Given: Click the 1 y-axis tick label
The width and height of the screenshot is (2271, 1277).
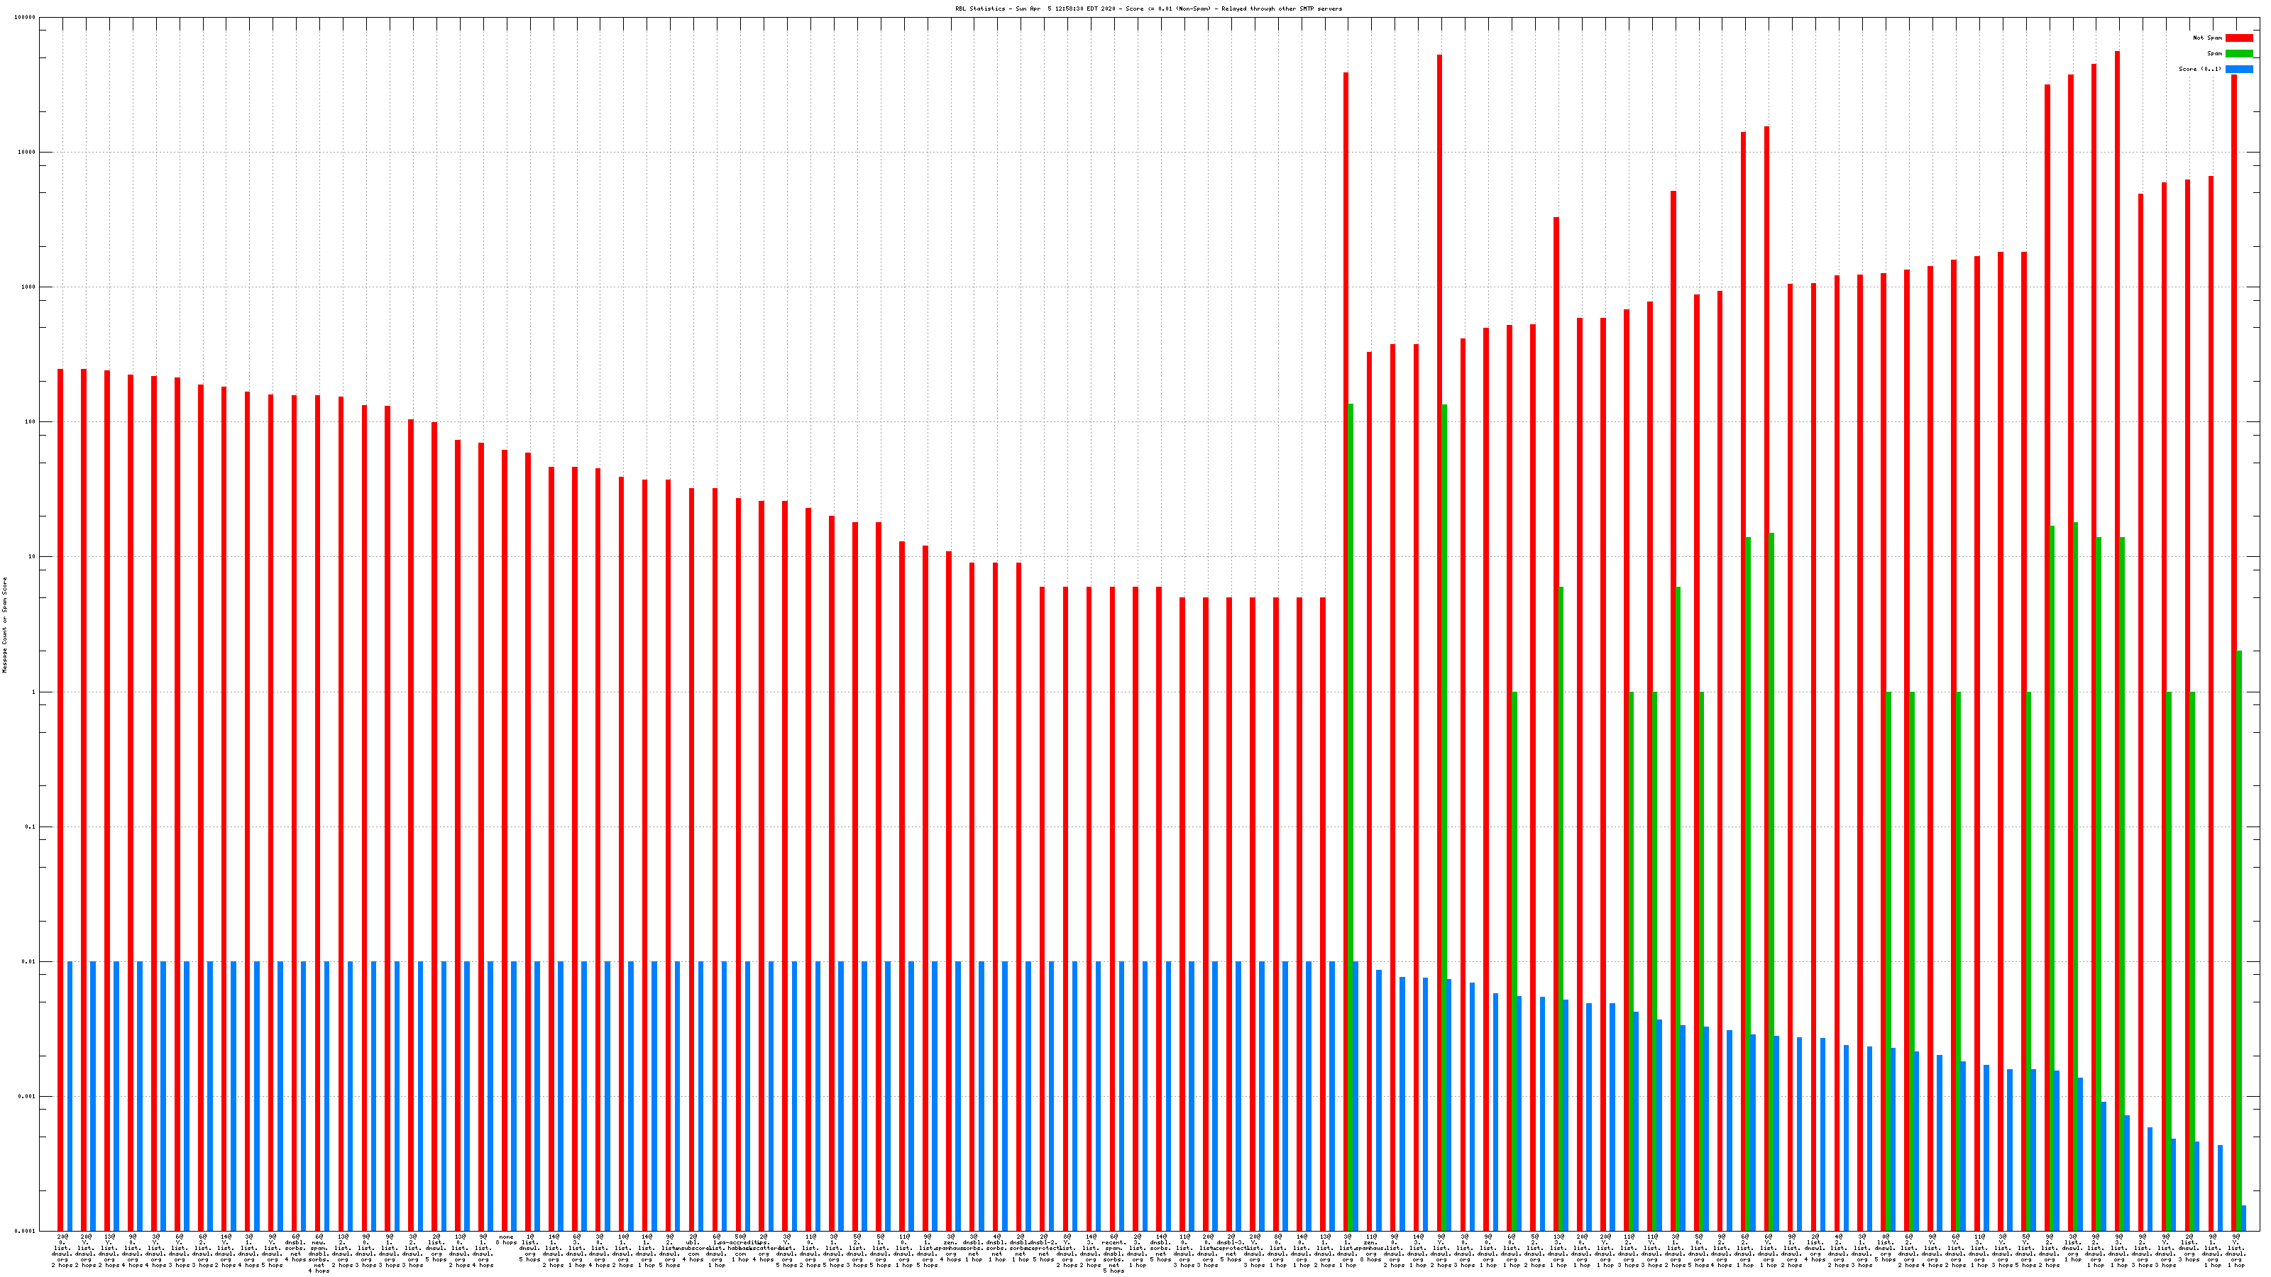Looking at the screenshot, I should click(33, 692).
